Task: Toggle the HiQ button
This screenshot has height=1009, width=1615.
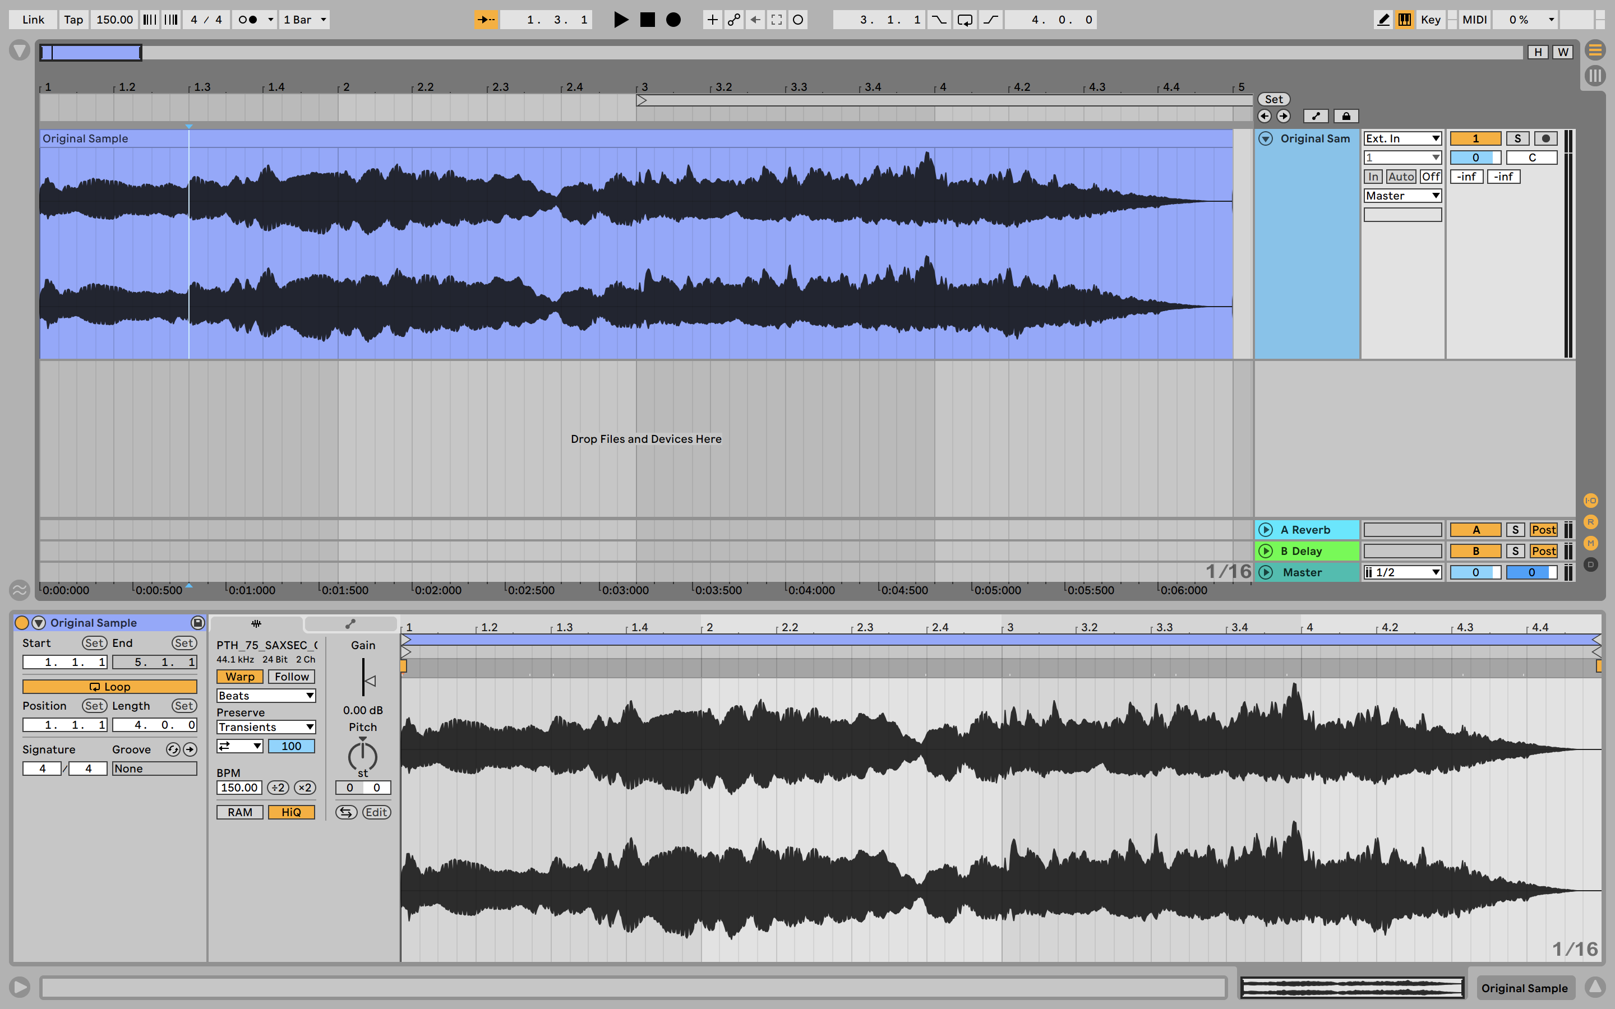Action: (x=291, y=812)
